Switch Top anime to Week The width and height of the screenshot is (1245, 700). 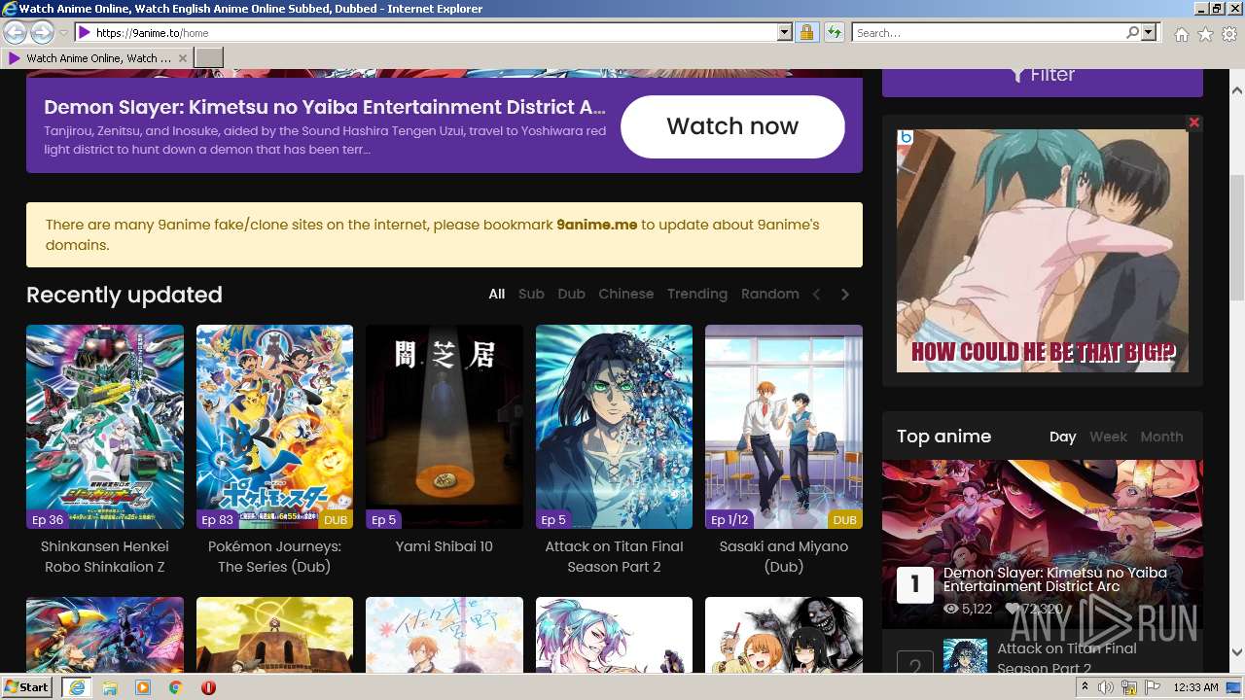tap(1108, 437)
